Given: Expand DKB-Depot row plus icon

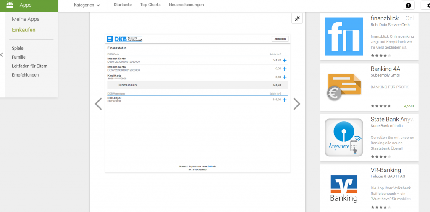Looking at the screenshot, I should (284, 100).
